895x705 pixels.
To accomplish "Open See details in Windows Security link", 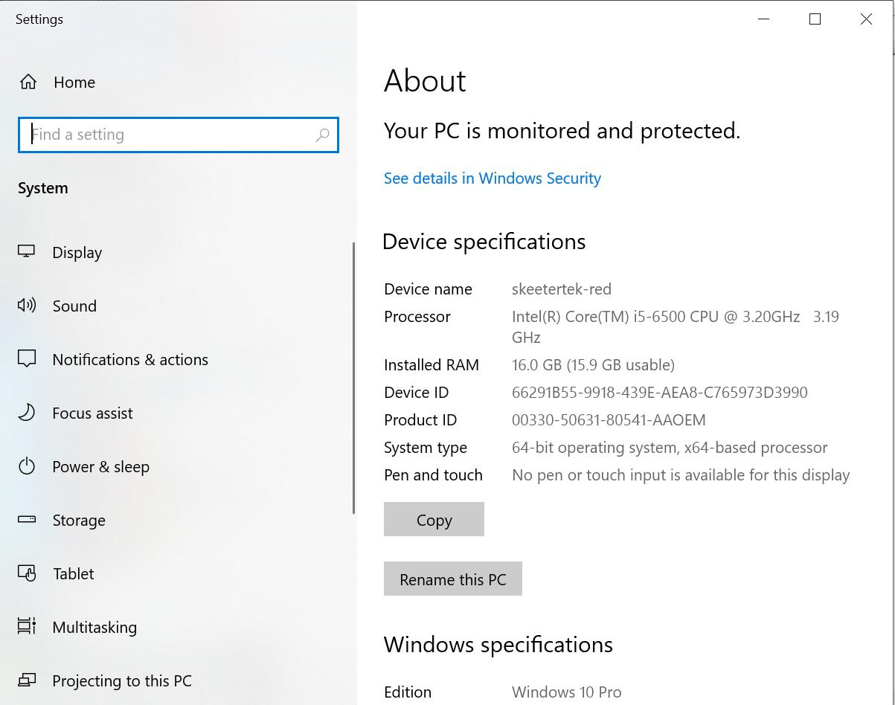I will [492, 178].
